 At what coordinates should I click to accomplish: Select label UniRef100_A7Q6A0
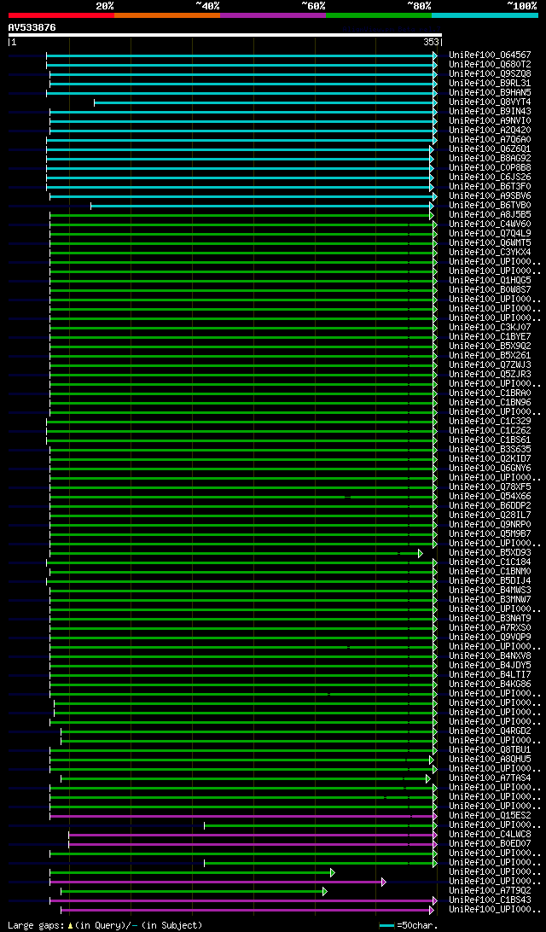coord(491,140)
